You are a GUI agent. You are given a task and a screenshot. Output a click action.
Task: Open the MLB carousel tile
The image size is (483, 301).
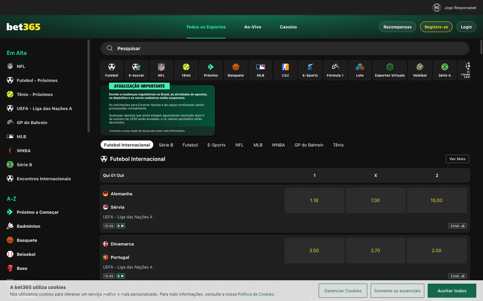[261, 70]
